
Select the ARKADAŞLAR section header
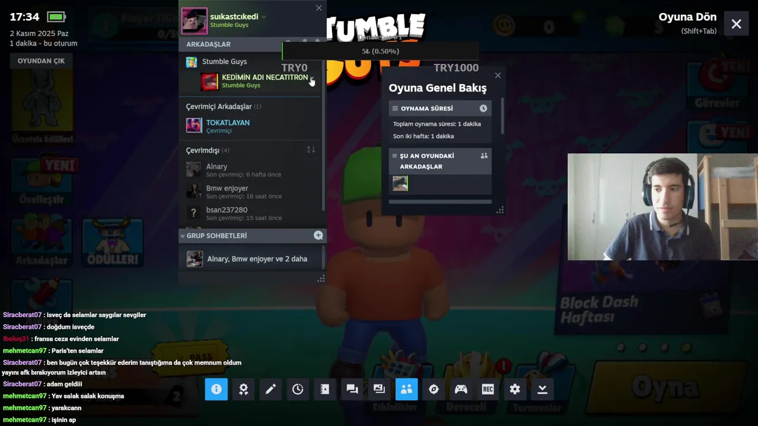click(208, 44)
